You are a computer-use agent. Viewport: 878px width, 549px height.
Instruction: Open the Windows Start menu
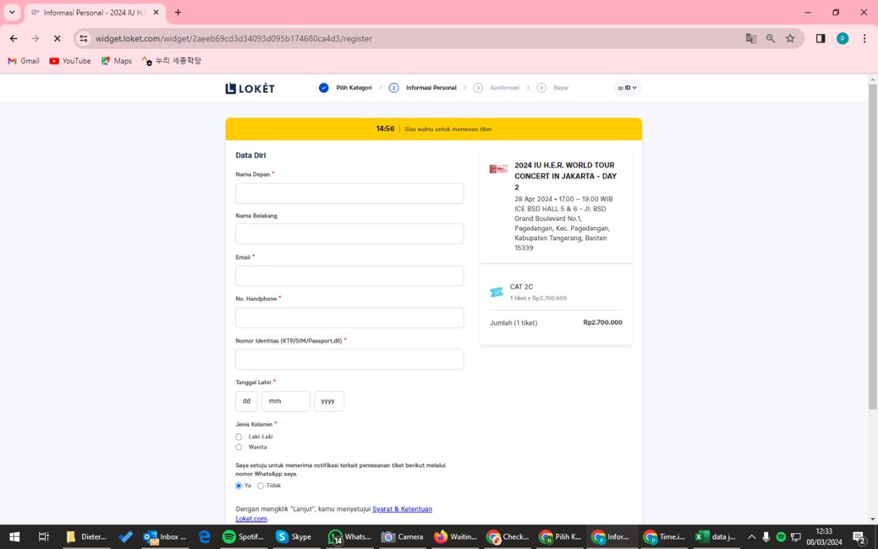click(x=13, y=537)
